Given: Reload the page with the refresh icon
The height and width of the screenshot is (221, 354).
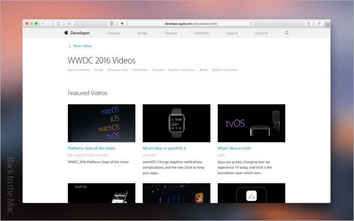Looking at the screenshot, I should (x=251, y=23).
